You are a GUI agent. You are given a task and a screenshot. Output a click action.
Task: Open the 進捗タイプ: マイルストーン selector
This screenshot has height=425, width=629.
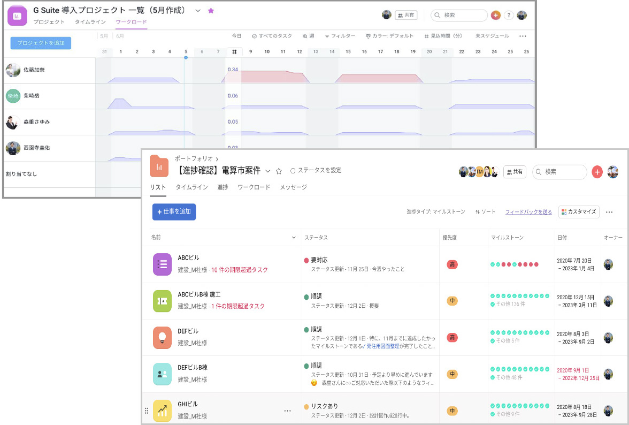(435, 212)
